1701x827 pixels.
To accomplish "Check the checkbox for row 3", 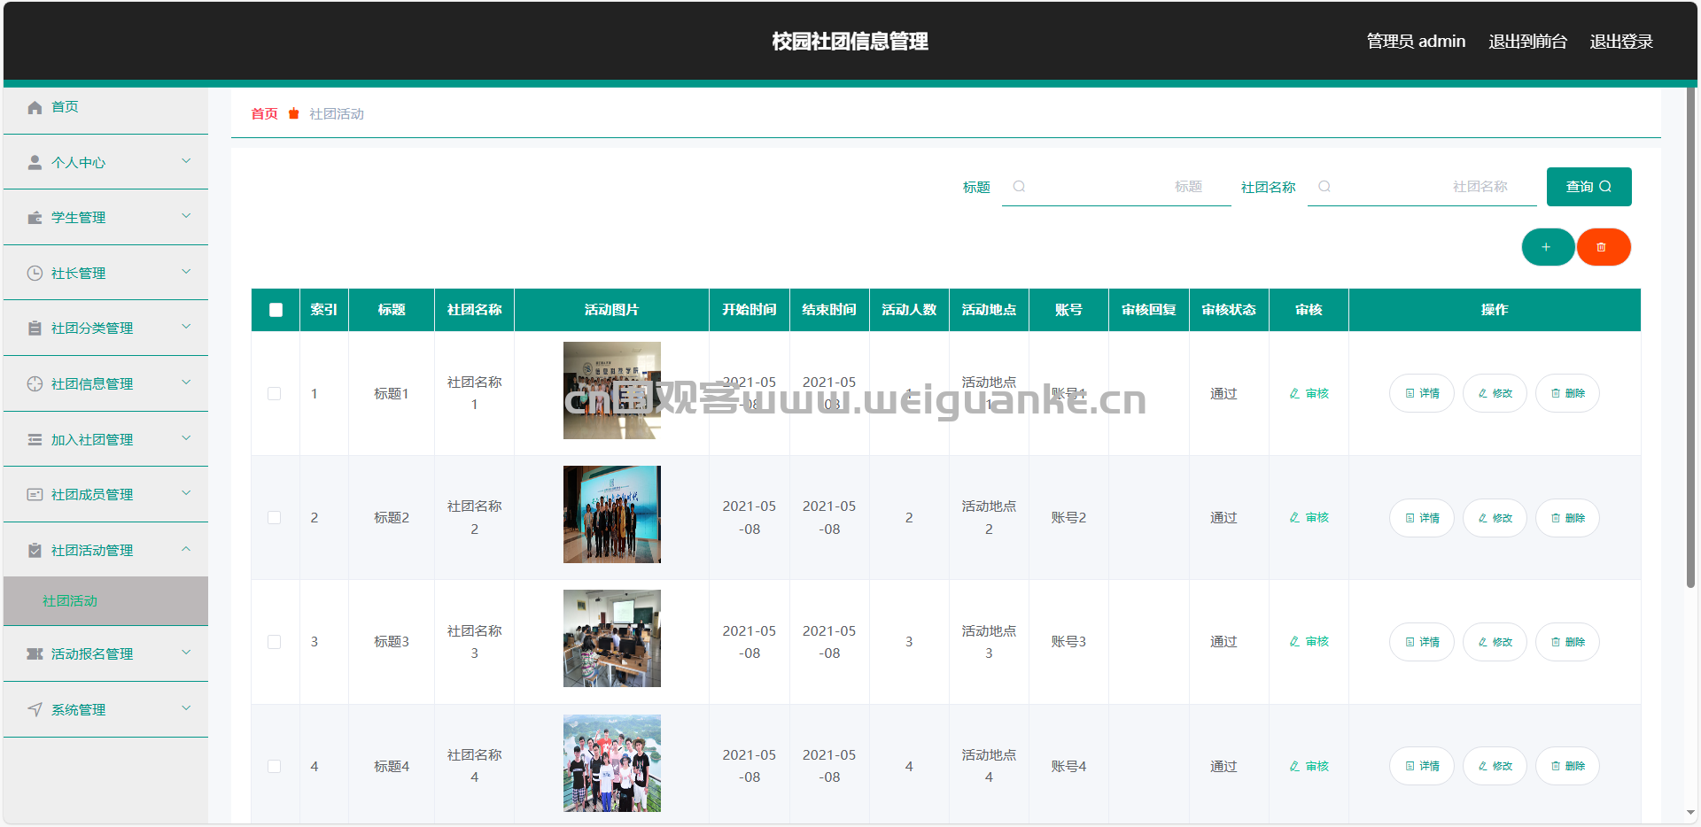I will (x=275, y=642).
